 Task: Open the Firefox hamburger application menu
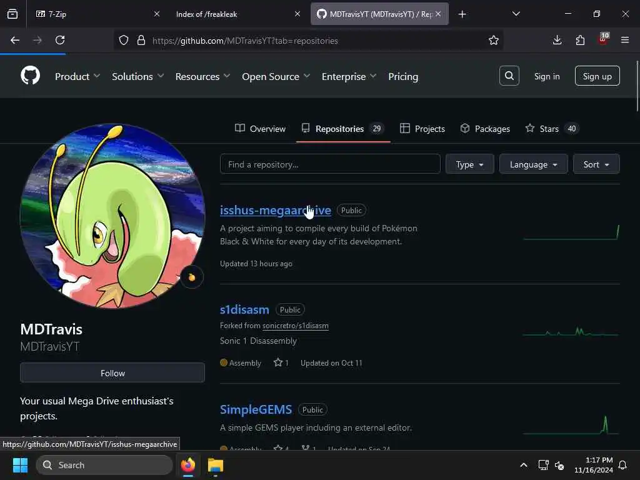click(625, 40)
